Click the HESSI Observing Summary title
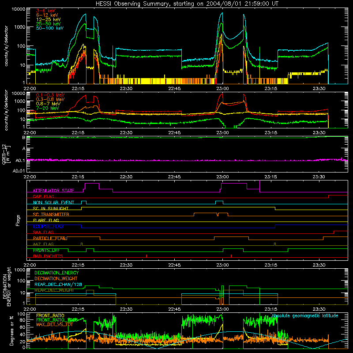Screen dimensions: 353x353 click(187, 4)
